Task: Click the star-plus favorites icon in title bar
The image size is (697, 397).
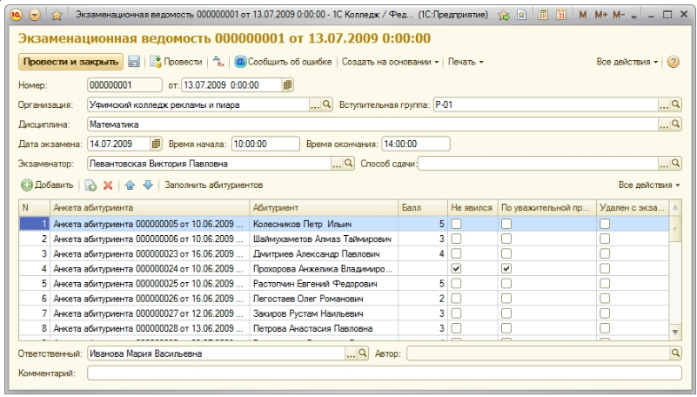Action: (x=503, y=15)
